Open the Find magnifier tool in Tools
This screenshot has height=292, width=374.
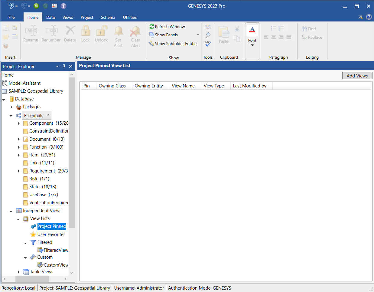(208, 35)
